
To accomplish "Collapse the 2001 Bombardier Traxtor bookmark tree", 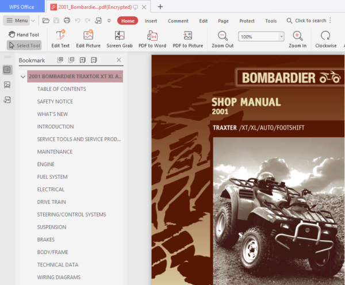I will click(x=23, y=76).
